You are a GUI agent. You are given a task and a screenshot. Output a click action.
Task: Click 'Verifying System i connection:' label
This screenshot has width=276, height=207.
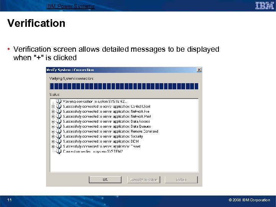71,79
